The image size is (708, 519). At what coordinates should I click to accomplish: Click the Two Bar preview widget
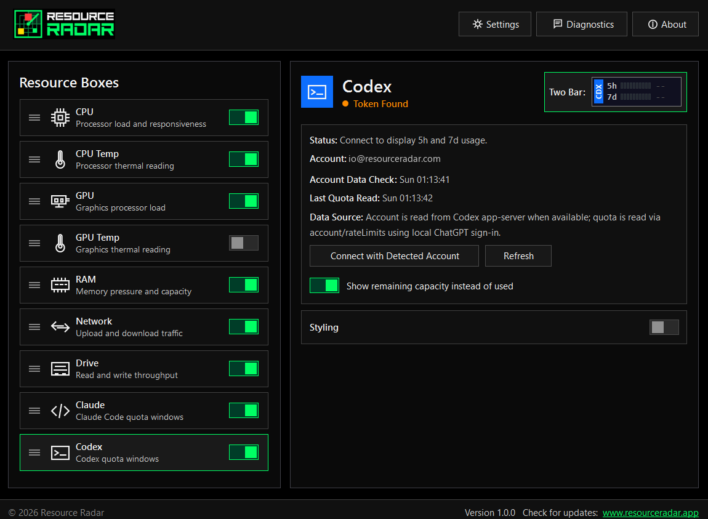click(616, 92)
